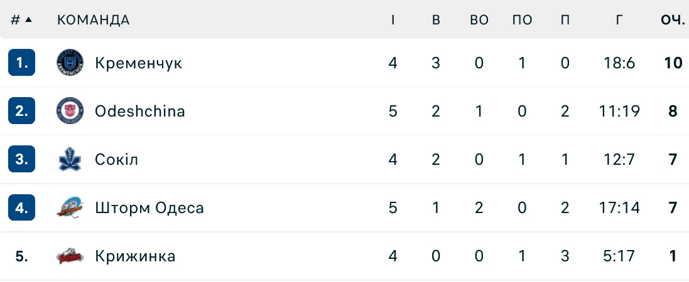This screenshot has height=282, width=689.
Task: Open the Сокіл team name link
Action: tap(116, 159)
